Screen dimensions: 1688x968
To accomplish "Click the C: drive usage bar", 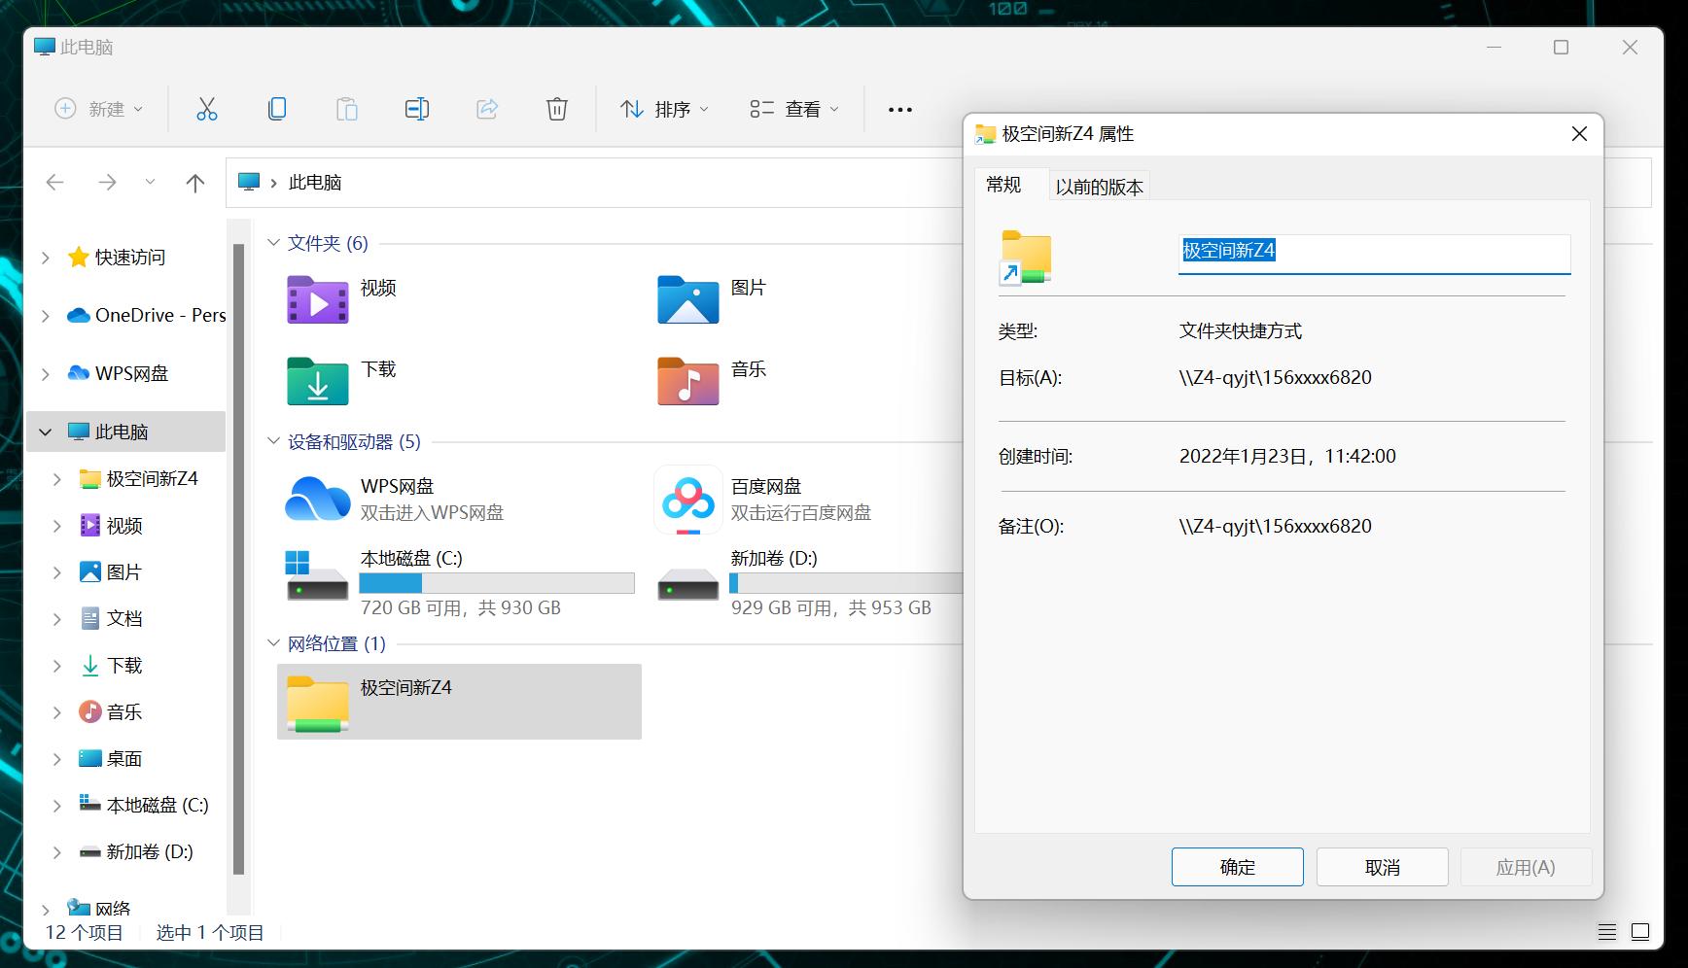I will coord(497,583).
